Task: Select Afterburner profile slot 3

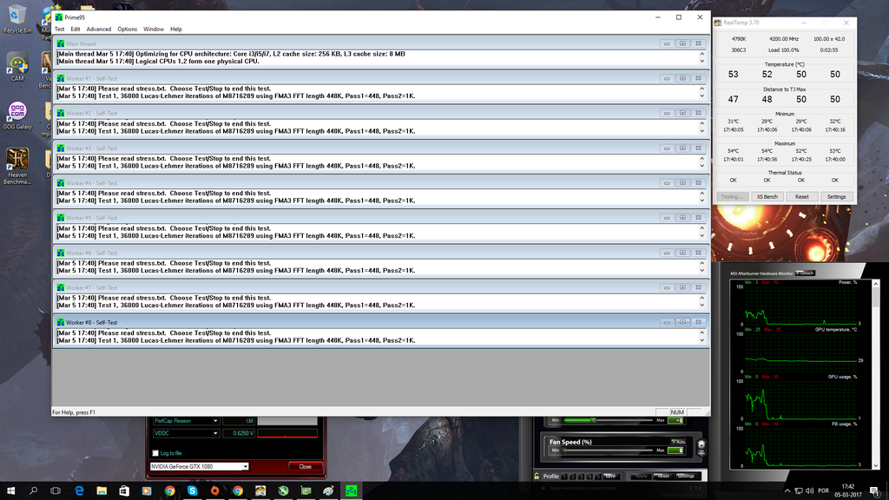Action: coord(581,477)
